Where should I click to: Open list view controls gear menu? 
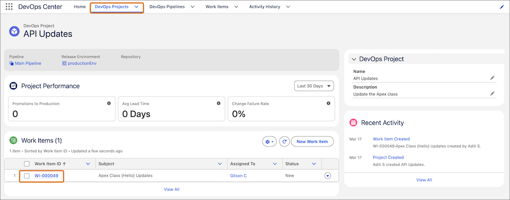click(270, 142)
